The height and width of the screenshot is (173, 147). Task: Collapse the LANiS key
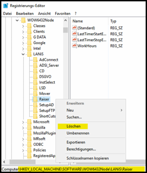[x=23, y=54]
